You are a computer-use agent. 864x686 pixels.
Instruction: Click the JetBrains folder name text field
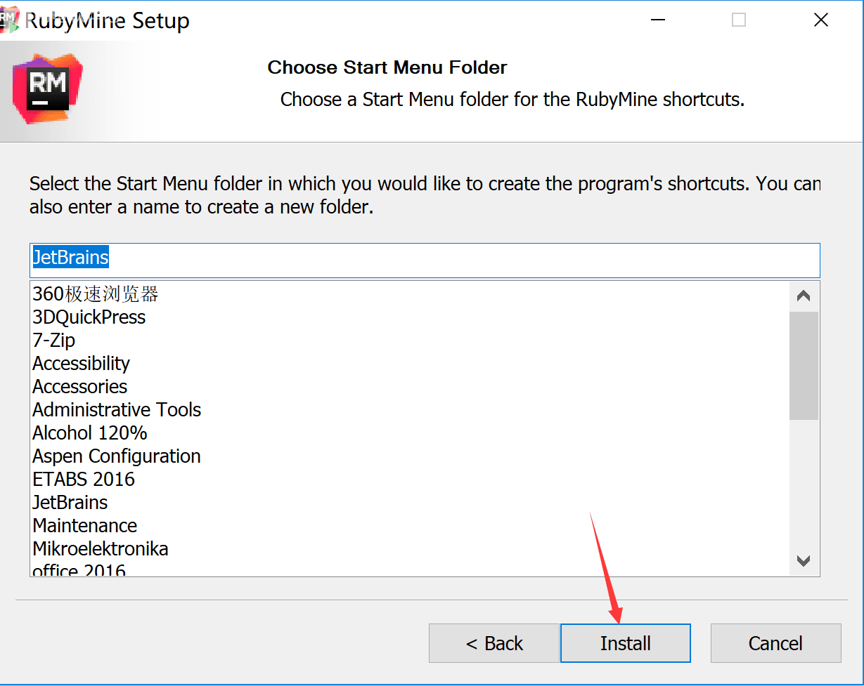(425, 260)
